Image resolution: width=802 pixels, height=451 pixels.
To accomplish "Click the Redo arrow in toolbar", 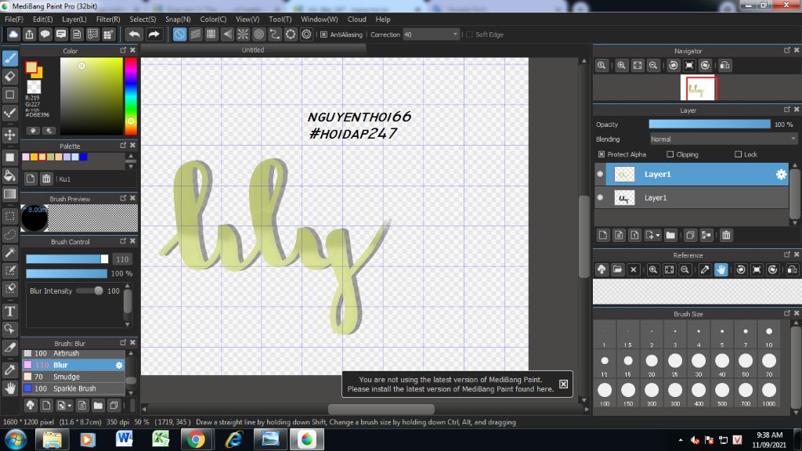I will pos(154,34).
